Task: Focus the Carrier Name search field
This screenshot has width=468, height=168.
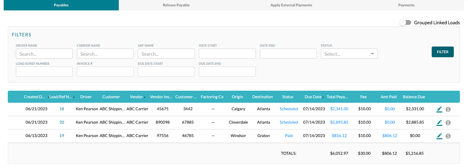Action: click(x=105, y=54)
